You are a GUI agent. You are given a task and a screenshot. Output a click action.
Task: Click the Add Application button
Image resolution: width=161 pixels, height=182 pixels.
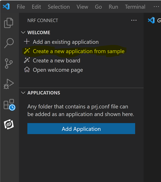[81, 129]
